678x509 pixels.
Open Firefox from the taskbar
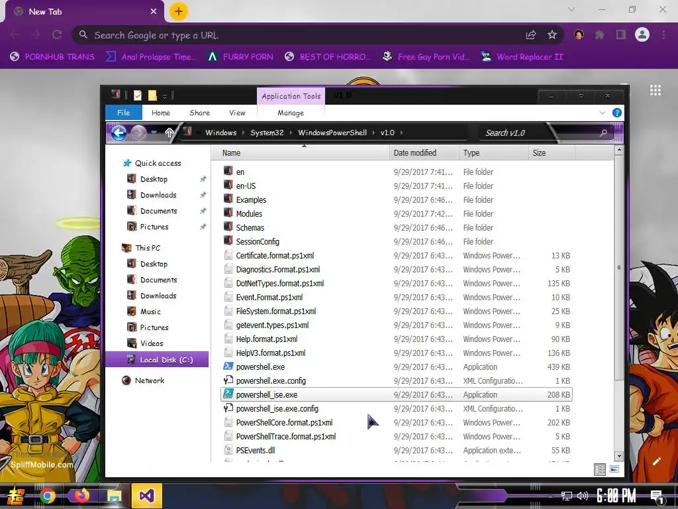(x=81, y=495)
